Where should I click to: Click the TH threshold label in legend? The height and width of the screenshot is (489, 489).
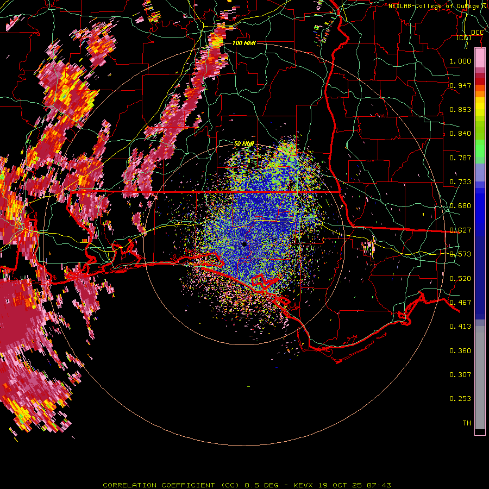pyautogui.click(x=467, y=423)
